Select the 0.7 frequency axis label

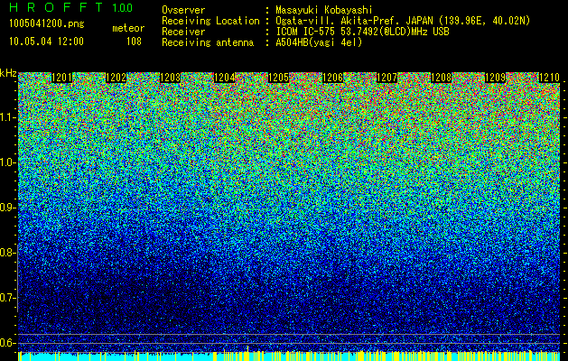click(6, 298)
